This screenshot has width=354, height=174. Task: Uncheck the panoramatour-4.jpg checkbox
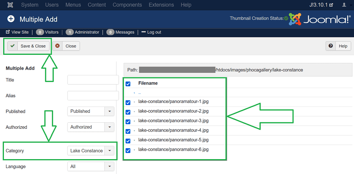(x=128, y=131)
